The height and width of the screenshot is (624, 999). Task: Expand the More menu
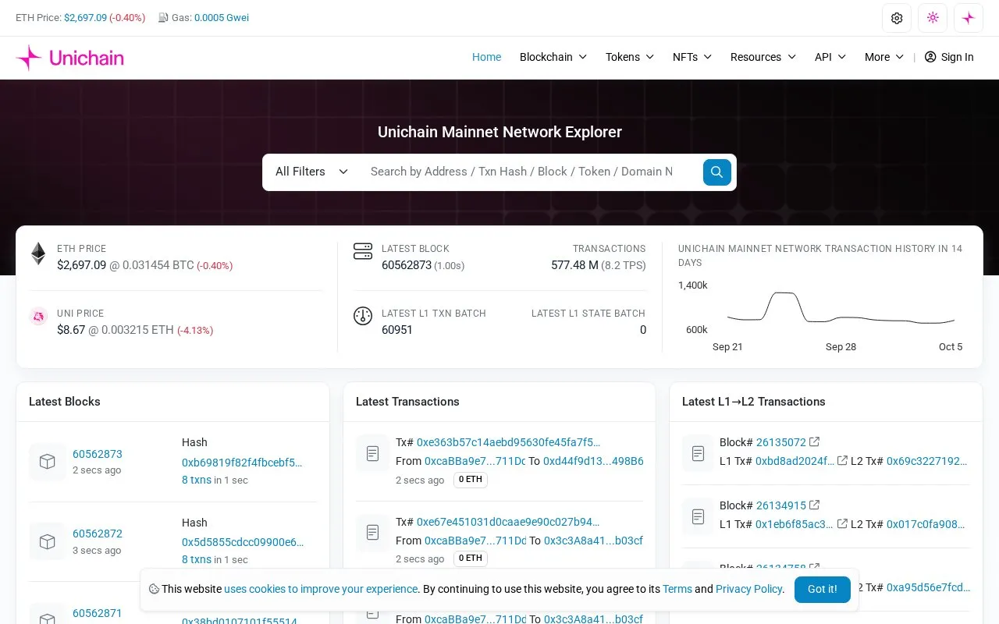[x=884, y=57]
